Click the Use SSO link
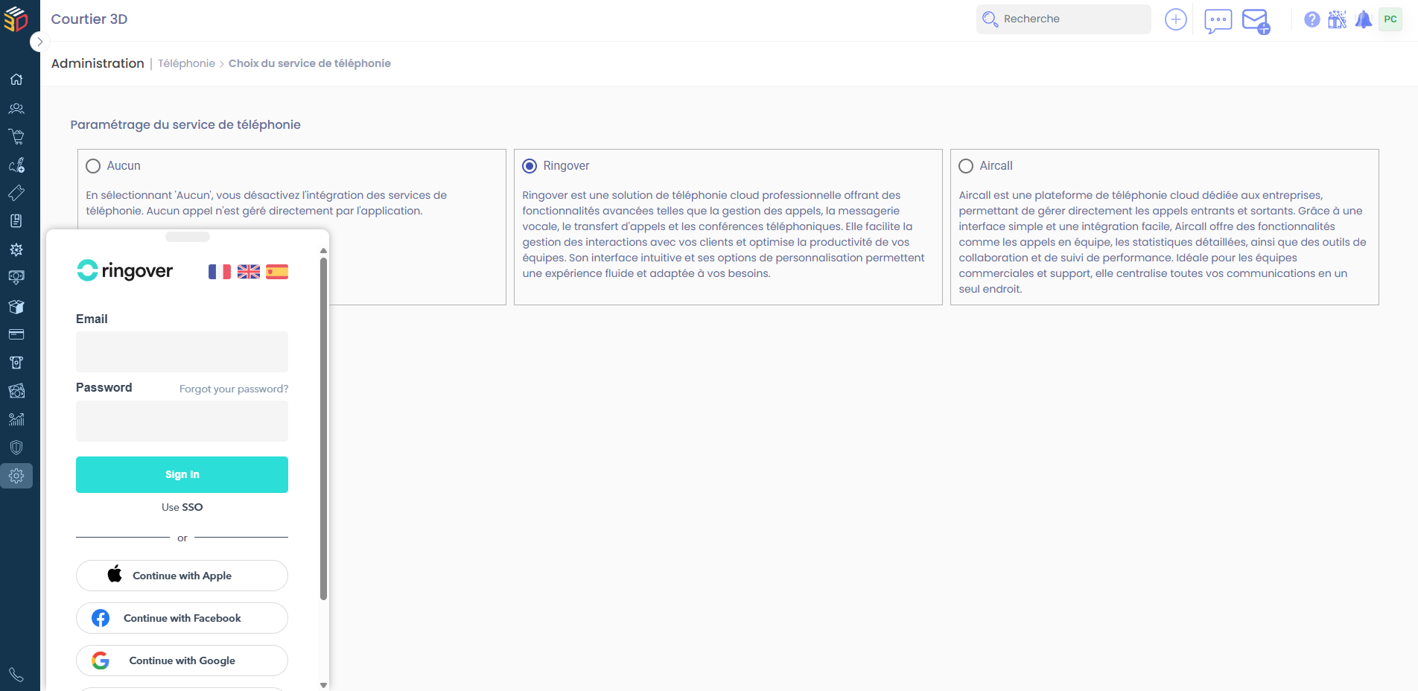This screenshot has width=1418, height=691. 182,507
